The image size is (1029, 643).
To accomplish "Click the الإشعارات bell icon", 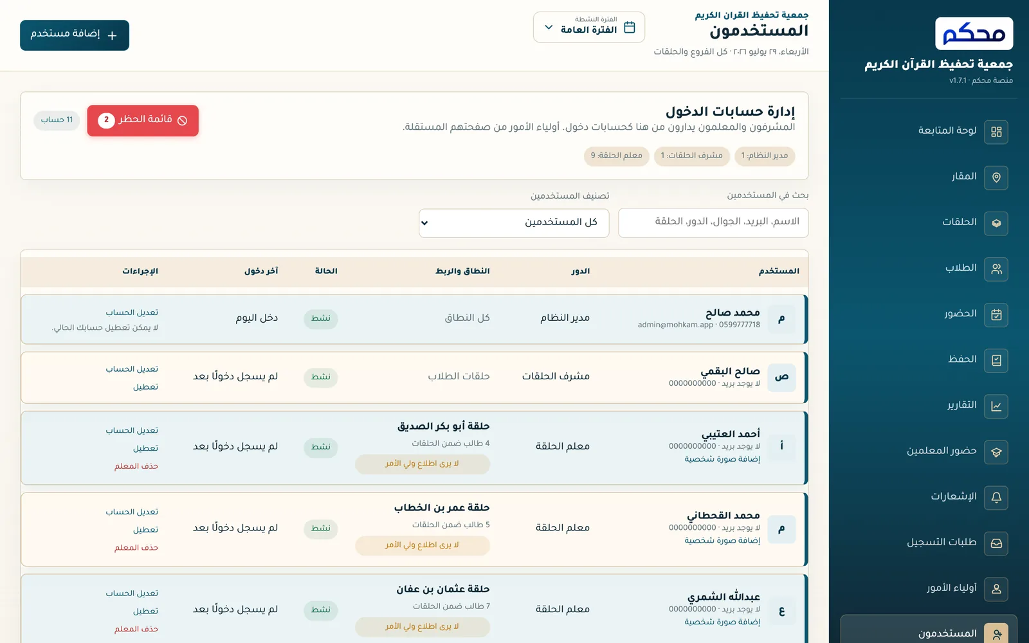I will [996, 498].
